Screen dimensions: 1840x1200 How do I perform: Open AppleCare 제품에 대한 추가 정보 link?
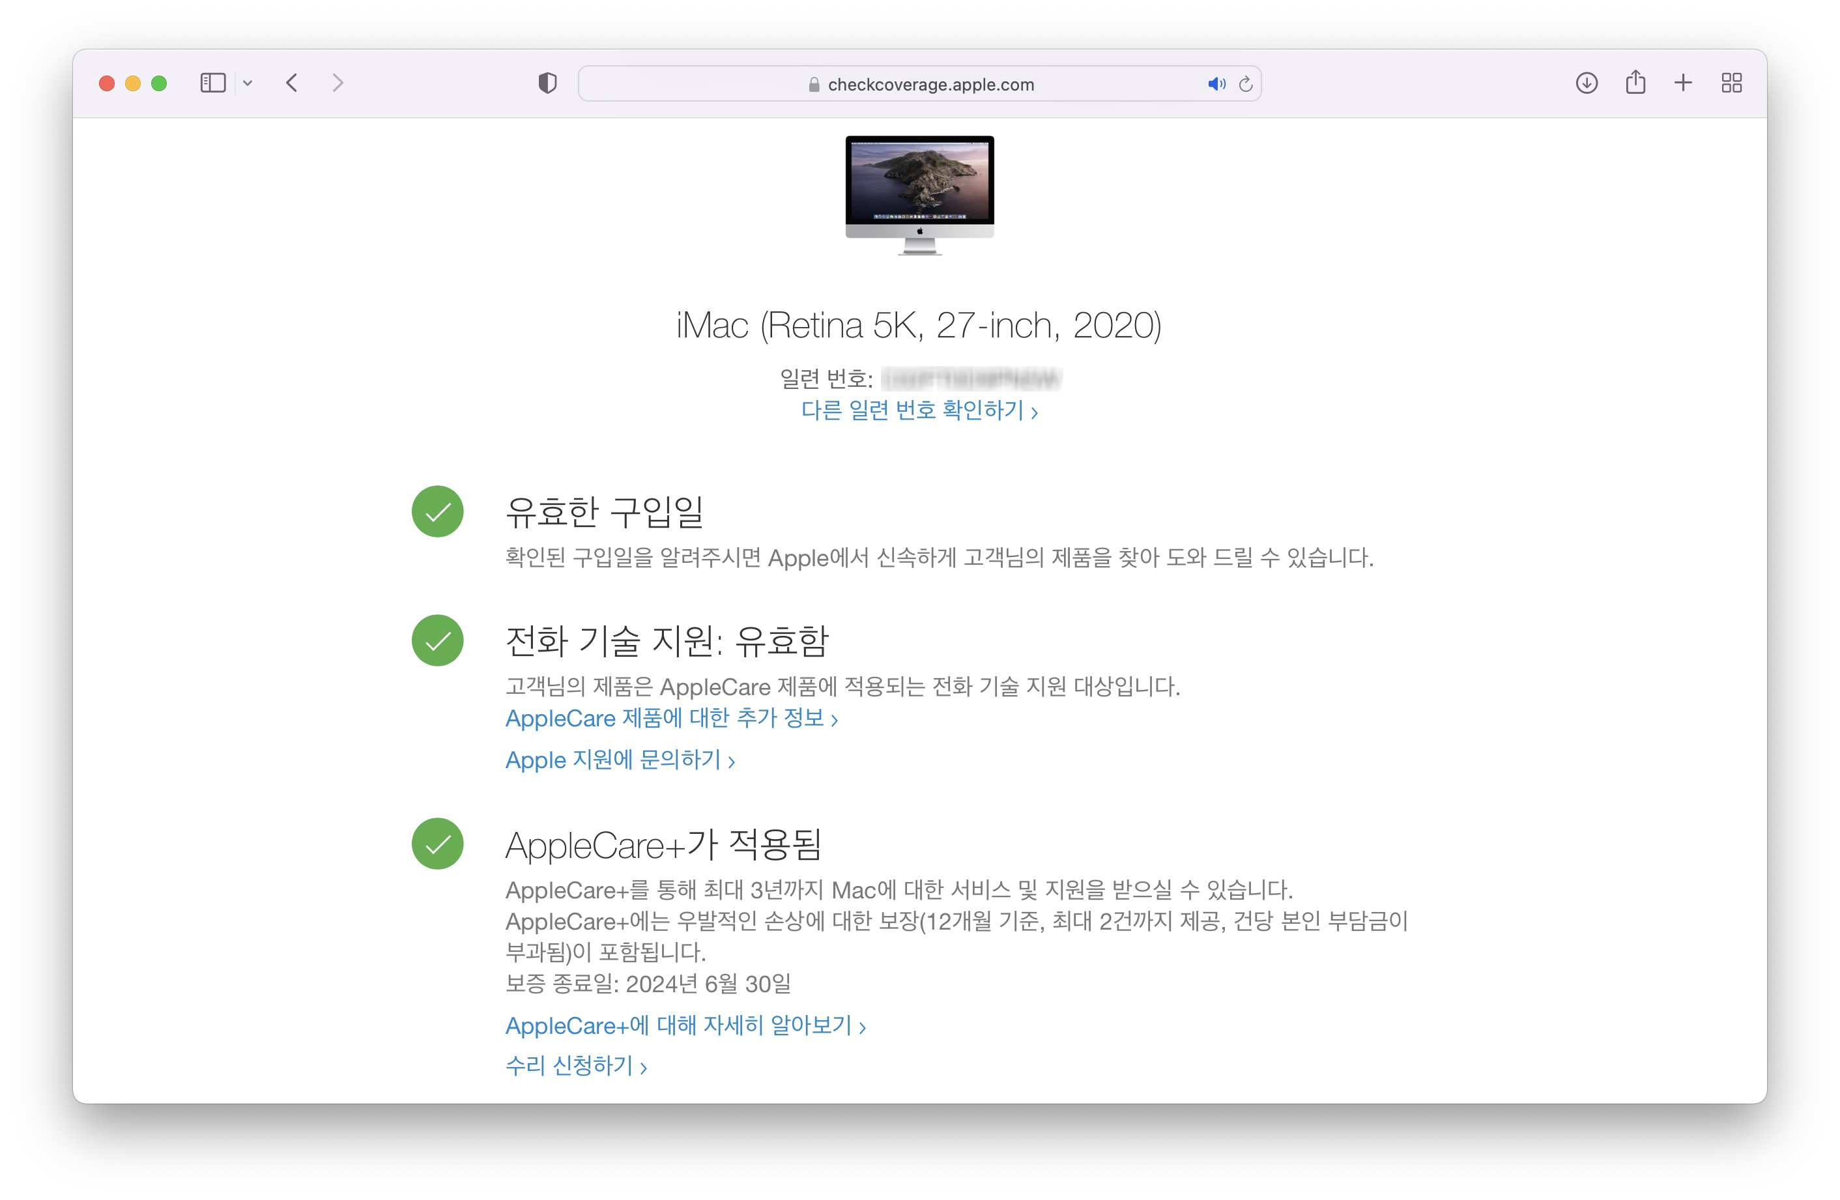click(x=671, y=719)
